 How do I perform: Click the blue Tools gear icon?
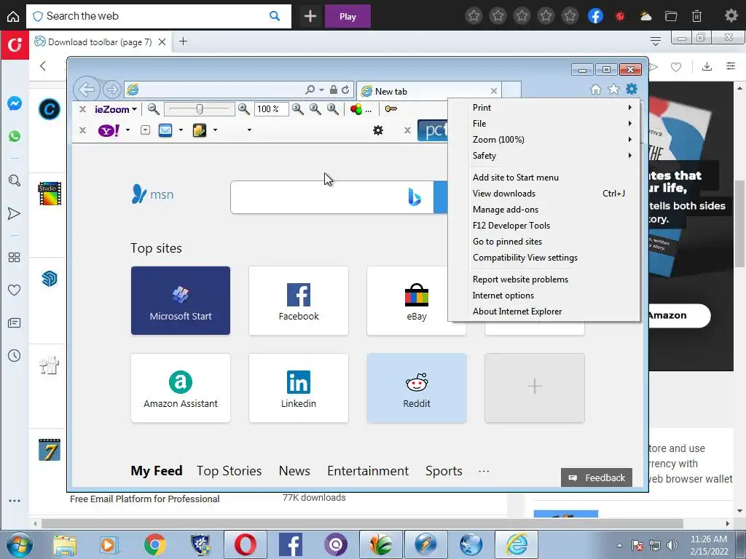pyautogui.click(x=632, y=89)
